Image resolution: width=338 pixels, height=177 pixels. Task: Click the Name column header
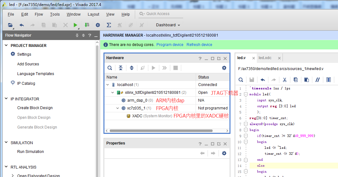point(150,77)
